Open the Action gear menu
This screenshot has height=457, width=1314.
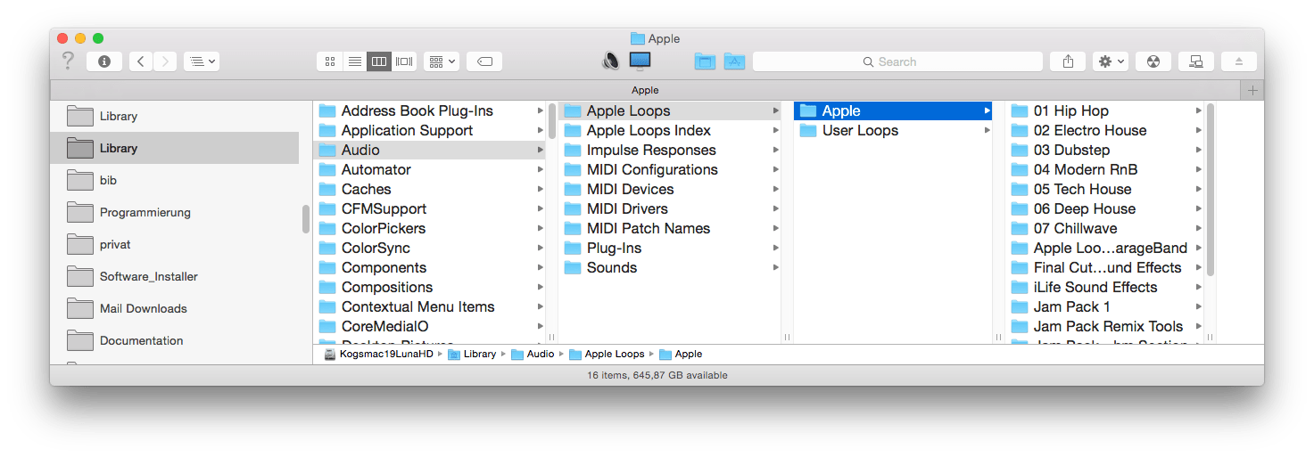(1112, 61)
